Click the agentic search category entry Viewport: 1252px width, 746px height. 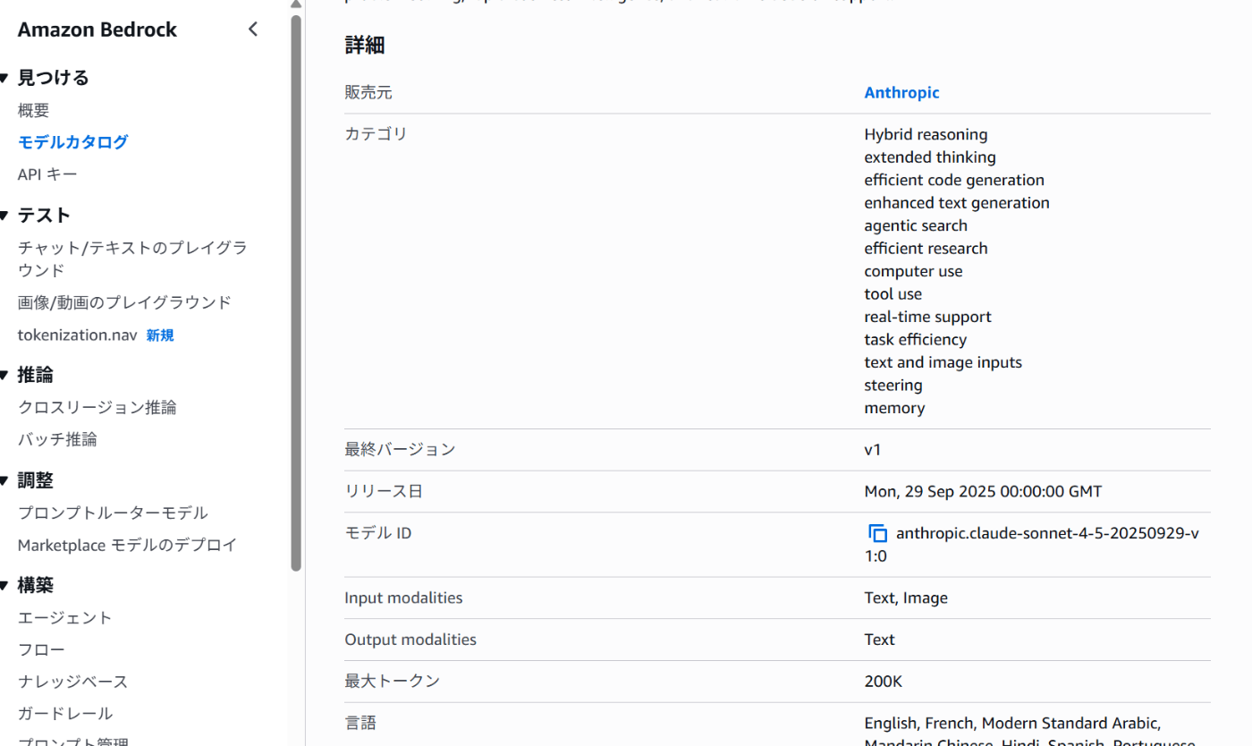[x=916, y=226]
